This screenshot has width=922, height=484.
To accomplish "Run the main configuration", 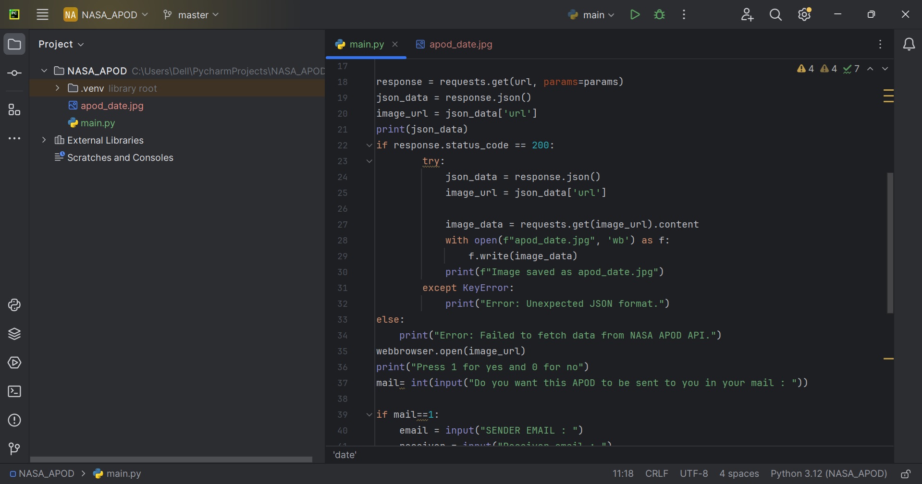I will (x=635, y=15).
